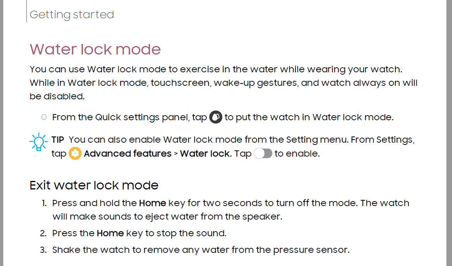Click the 'be disabled.' paragraph ending

pyautogui.click(x=57, y=96)
